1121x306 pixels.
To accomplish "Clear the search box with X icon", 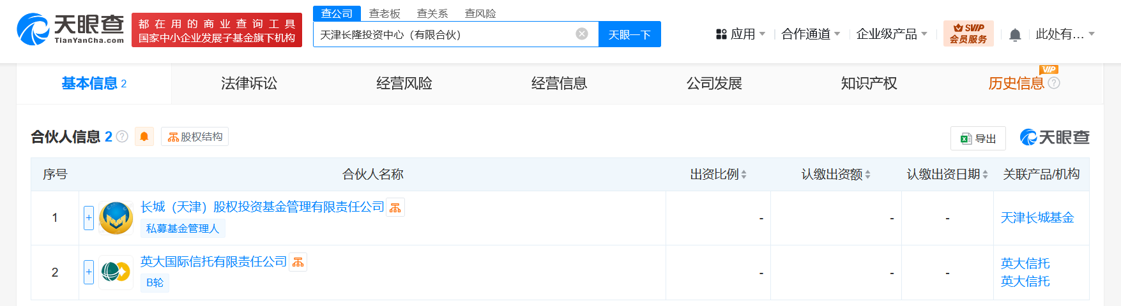I will click(x=582, y=34).
